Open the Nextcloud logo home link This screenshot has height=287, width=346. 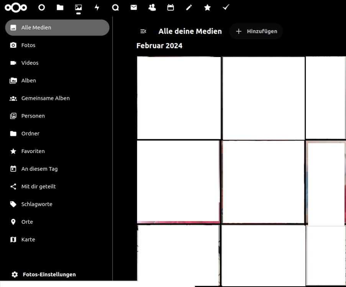click(x=16, y=8)
